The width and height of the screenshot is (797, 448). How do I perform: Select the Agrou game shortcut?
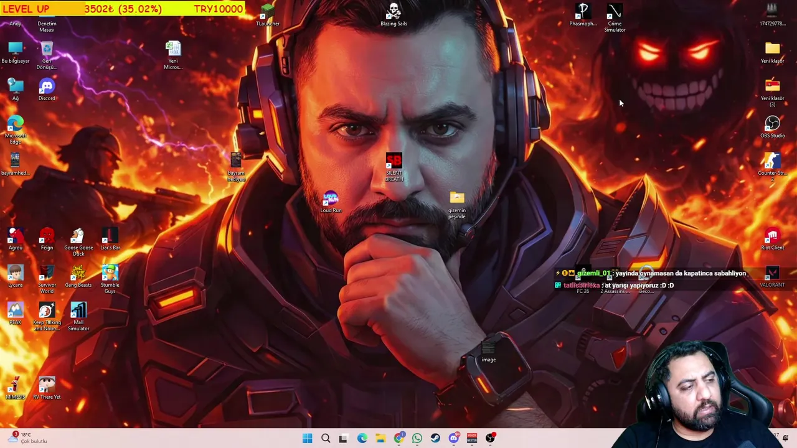15,239
